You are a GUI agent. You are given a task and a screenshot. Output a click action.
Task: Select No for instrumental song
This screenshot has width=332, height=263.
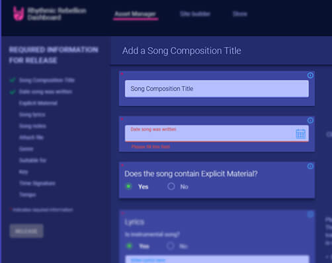[171, 246]
